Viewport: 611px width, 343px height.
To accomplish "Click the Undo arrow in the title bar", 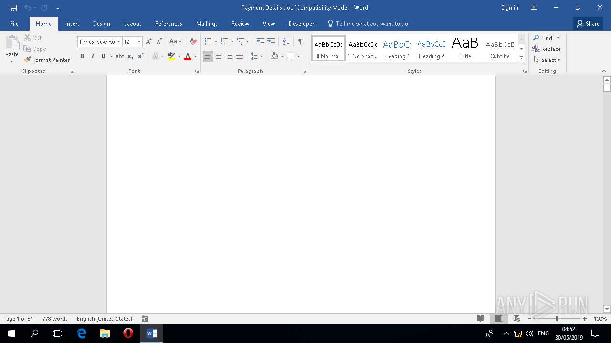I will [x=27, y=8].
